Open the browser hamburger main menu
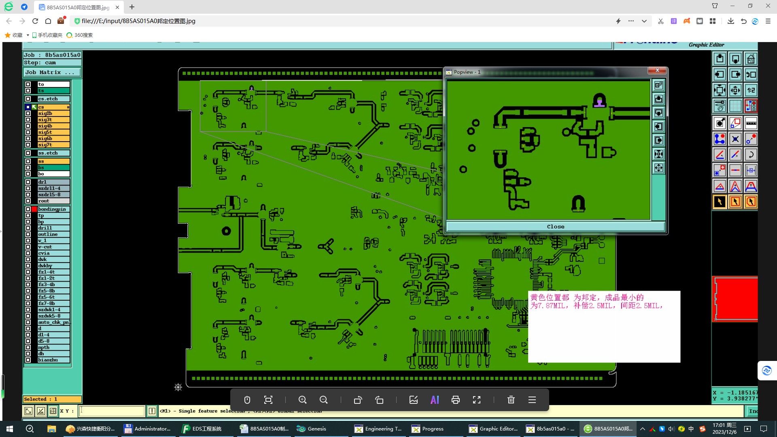This screenshot has width=777, height=437. 768,21
